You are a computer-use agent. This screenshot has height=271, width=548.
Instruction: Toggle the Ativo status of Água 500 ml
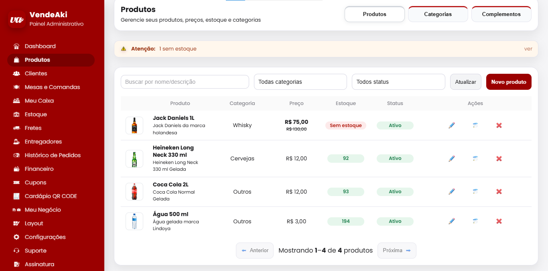(x=395, y=221)
